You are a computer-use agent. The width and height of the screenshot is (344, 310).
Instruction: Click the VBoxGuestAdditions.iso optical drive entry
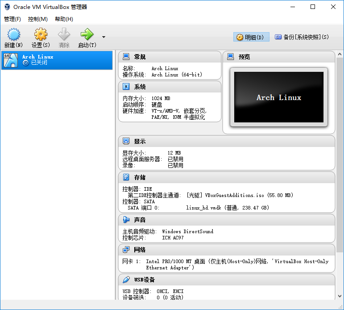point(240,195)
